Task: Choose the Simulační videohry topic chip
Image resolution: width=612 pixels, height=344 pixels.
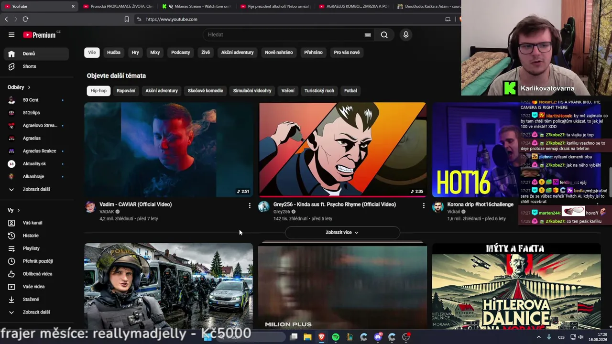Action: point(252,91)
